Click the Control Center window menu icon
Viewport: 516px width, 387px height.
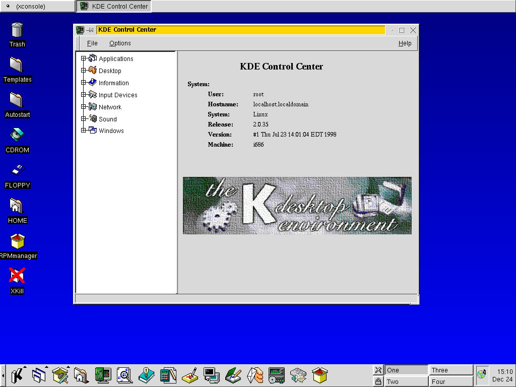tap(80, 30)
